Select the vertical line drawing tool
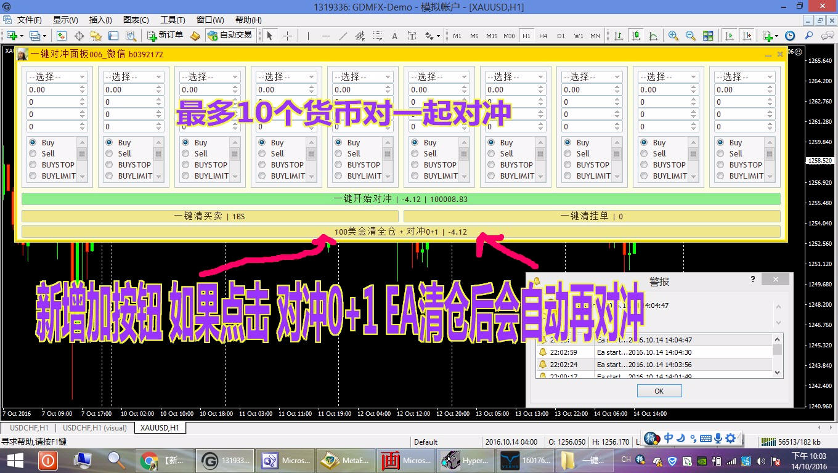The height and width of the screenshot is (473, 838). 308,36
